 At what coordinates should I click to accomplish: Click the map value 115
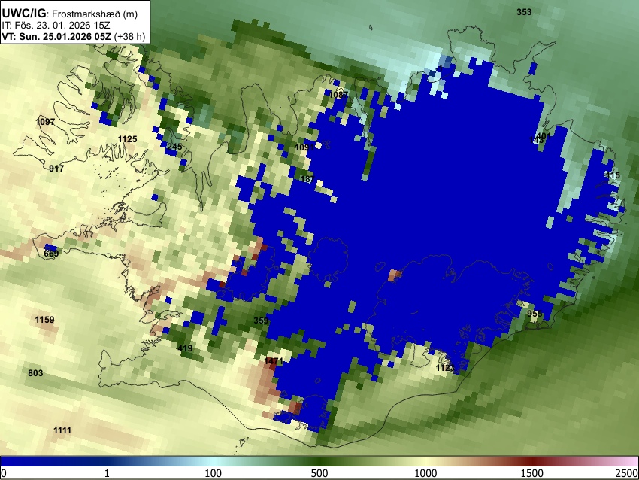pos(613,175)
